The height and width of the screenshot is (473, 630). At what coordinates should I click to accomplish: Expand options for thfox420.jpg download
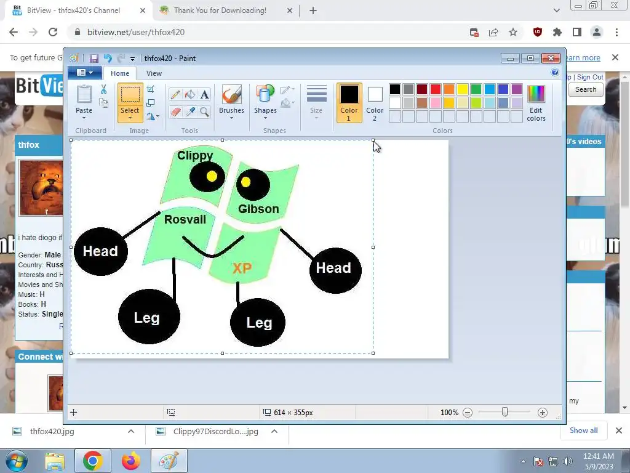click(131, 431)
